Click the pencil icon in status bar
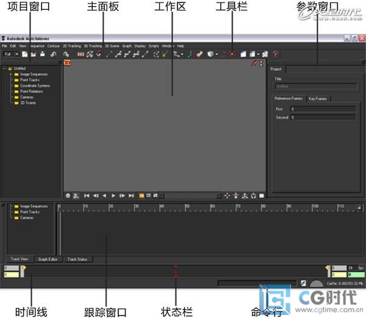Image resolution: width=366 pixels, height=318 pixels. tap(303, 283)
